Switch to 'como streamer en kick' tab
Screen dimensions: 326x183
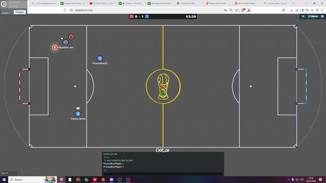click(x=44, y=3)
